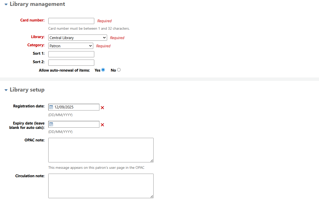Click the Required text next to Library dropdown
This screenshot has width=319, height=201.
(117, 38)
